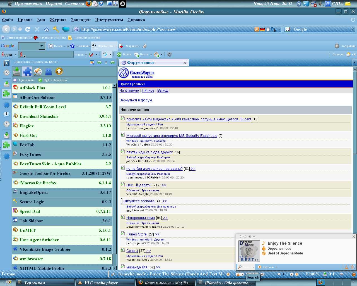Click the Google toolbar highlighter icon

pyautogui.click(x=144, y=46)
